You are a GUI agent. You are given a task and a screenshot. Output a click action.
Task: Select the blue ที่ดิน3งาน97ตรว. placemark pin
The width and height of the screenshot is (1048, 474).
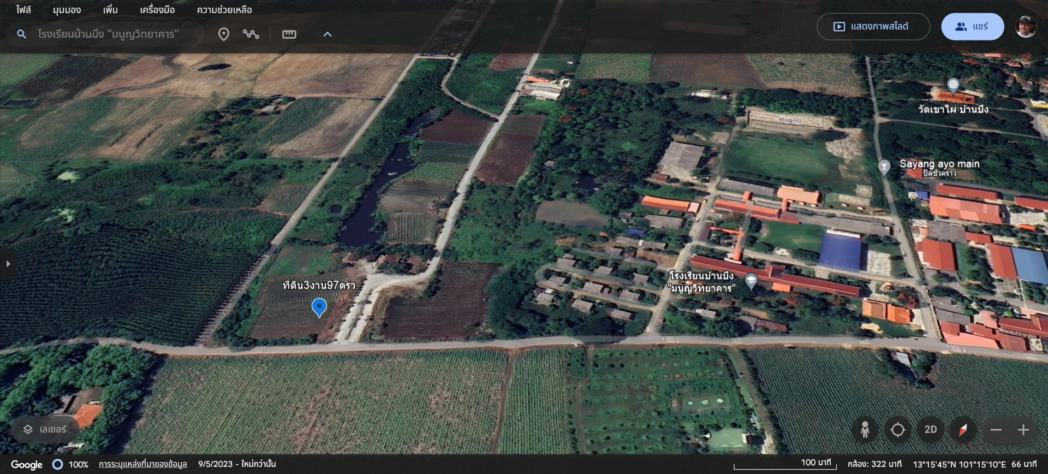pos(319,307)
